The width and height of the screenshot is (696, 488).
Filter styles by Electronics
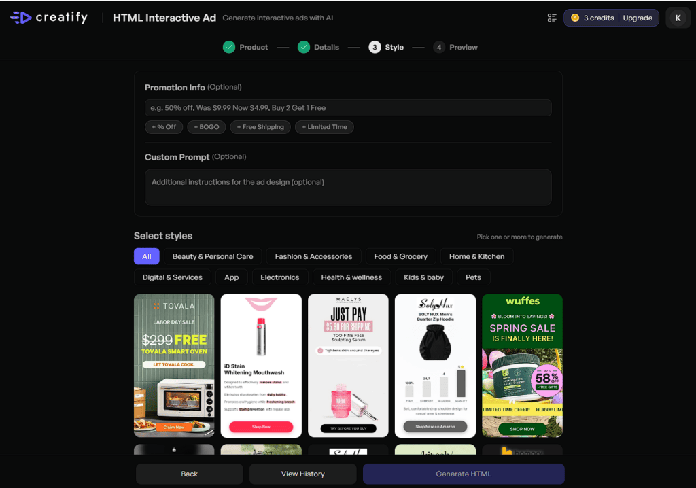(x=279, y=277)
